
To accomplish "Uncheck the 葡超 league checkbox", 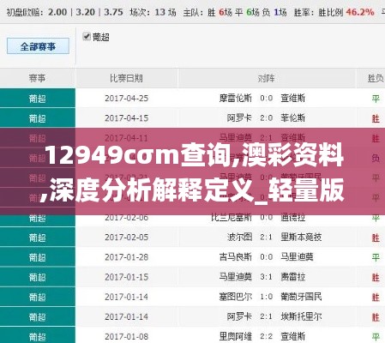I will tap(87, 37).
